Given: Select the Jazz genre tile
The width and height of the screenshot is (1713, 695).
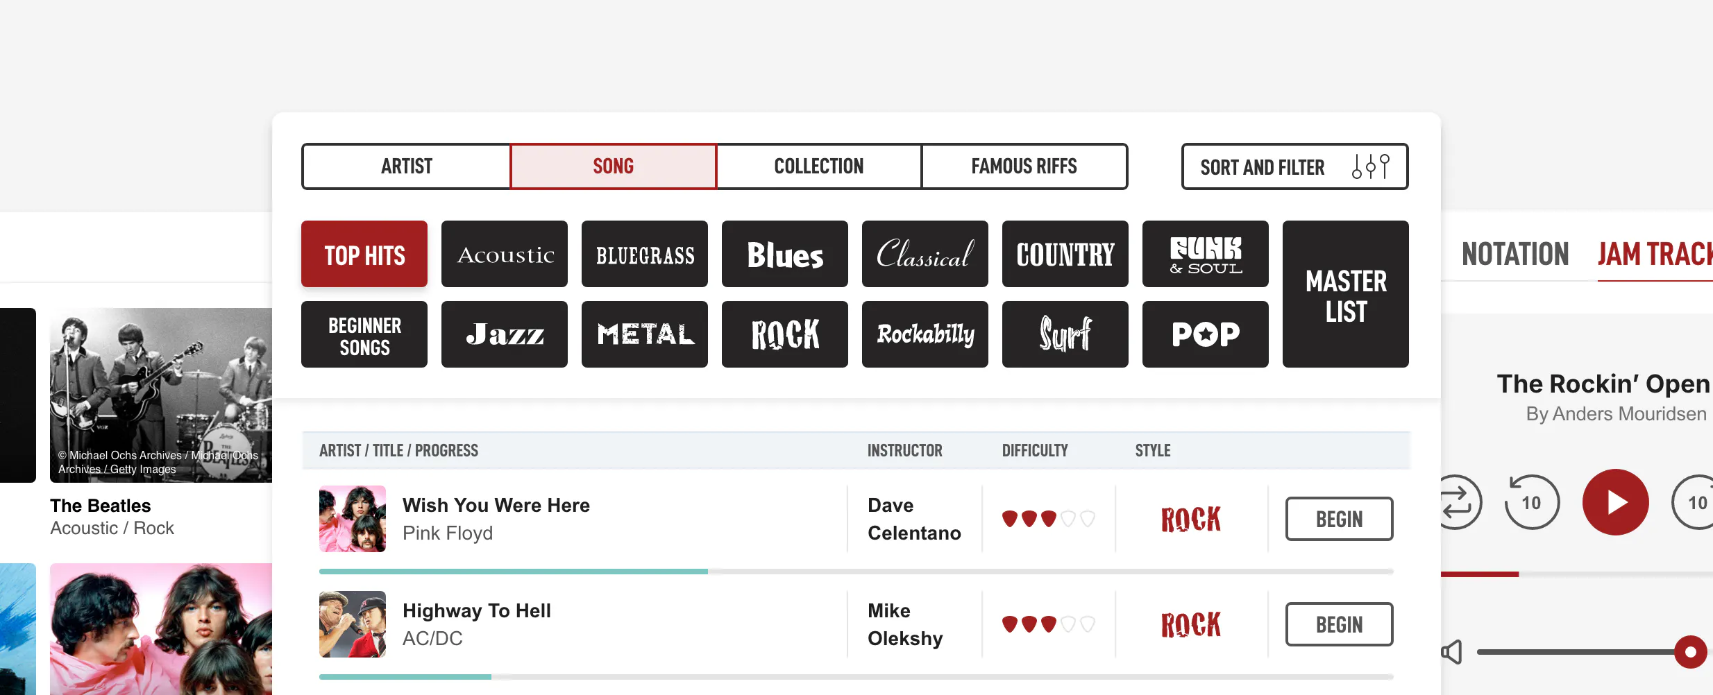Looking at the screenshot, I should 505,334.
